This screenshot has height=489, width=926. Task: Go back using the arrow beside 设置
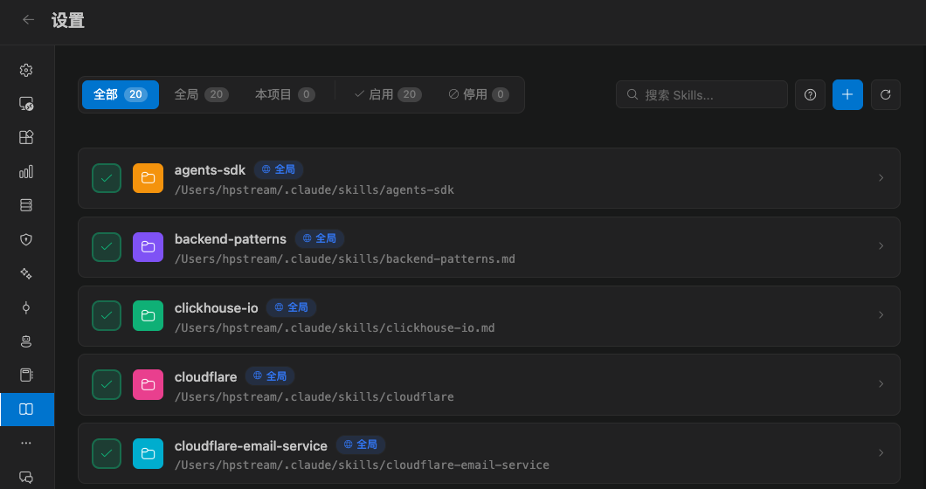(x=28, y=20)
